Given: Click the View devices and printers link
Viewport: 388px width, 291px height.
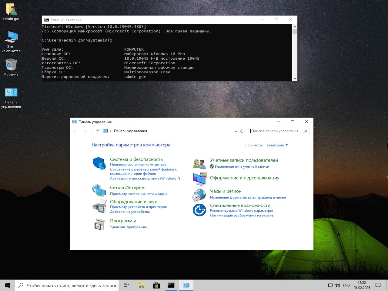Looking at the screenshot, I should (138, 207).
